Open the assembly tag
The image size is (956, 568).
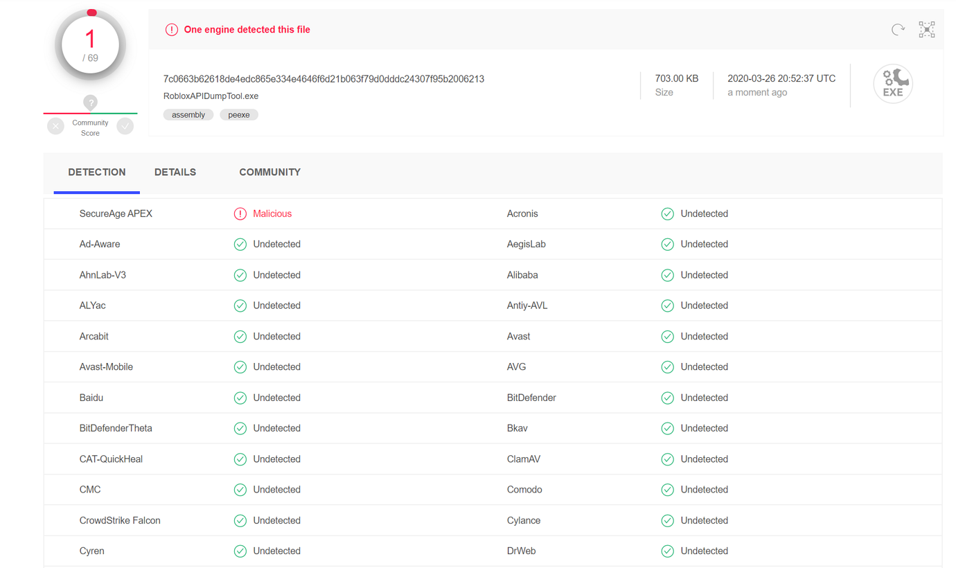point(188,114)
